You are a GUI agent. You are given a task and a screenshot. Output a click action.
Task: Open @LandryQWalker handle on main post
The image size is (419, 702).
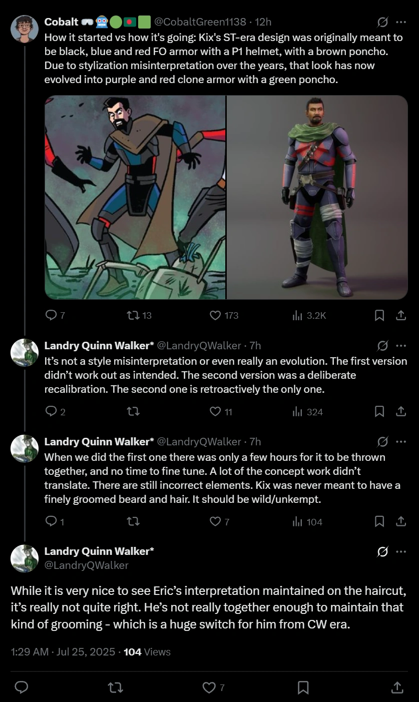tap(87, 565)
